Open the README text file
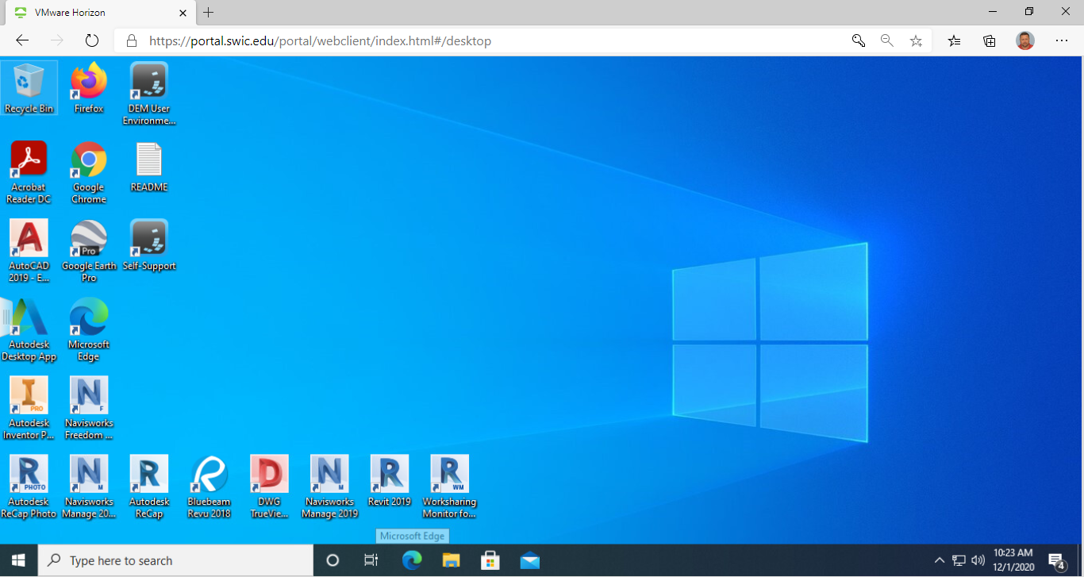 [148, 160]
